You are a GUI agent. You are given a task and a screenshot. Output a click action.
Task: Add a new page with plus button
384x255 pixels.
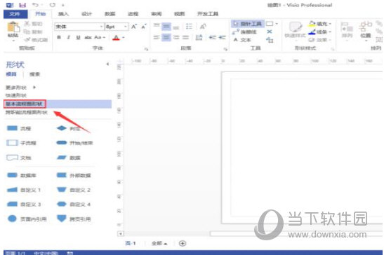point(183,243)
